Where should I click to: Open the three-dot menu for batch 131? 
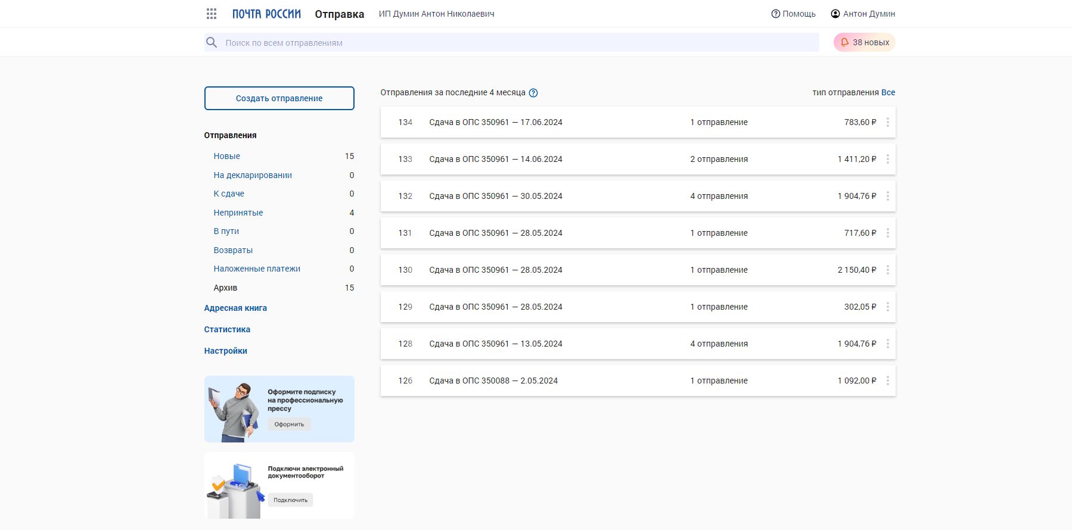point(887,233)
